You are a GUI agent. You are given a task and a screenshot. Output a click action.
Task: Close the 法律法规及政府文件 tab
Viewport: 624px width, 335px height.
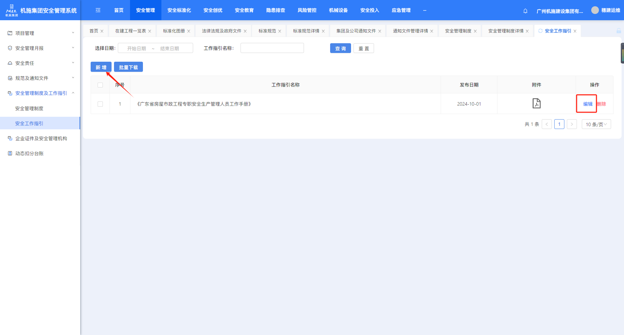[245, 31]
